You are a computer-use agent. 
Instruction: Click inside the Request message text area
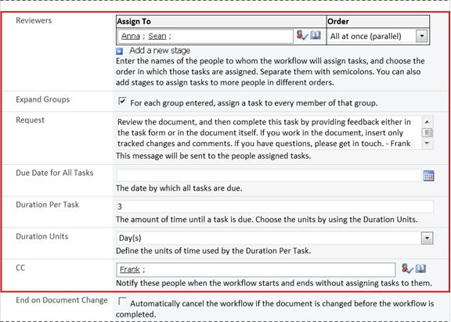(269, 133)
